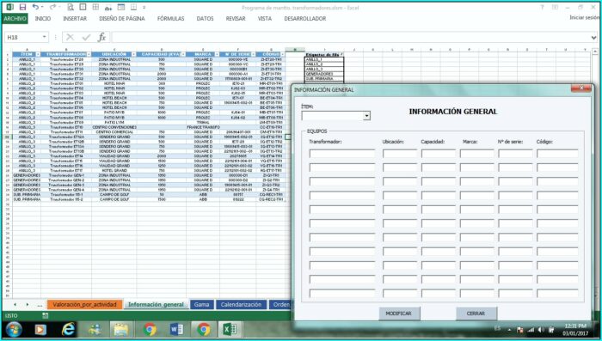The height and width of the screenshot is (341, 602).
Task: Open the Etiquetas de fila pivot filter dropdown
Action: (x=341, y=54)
